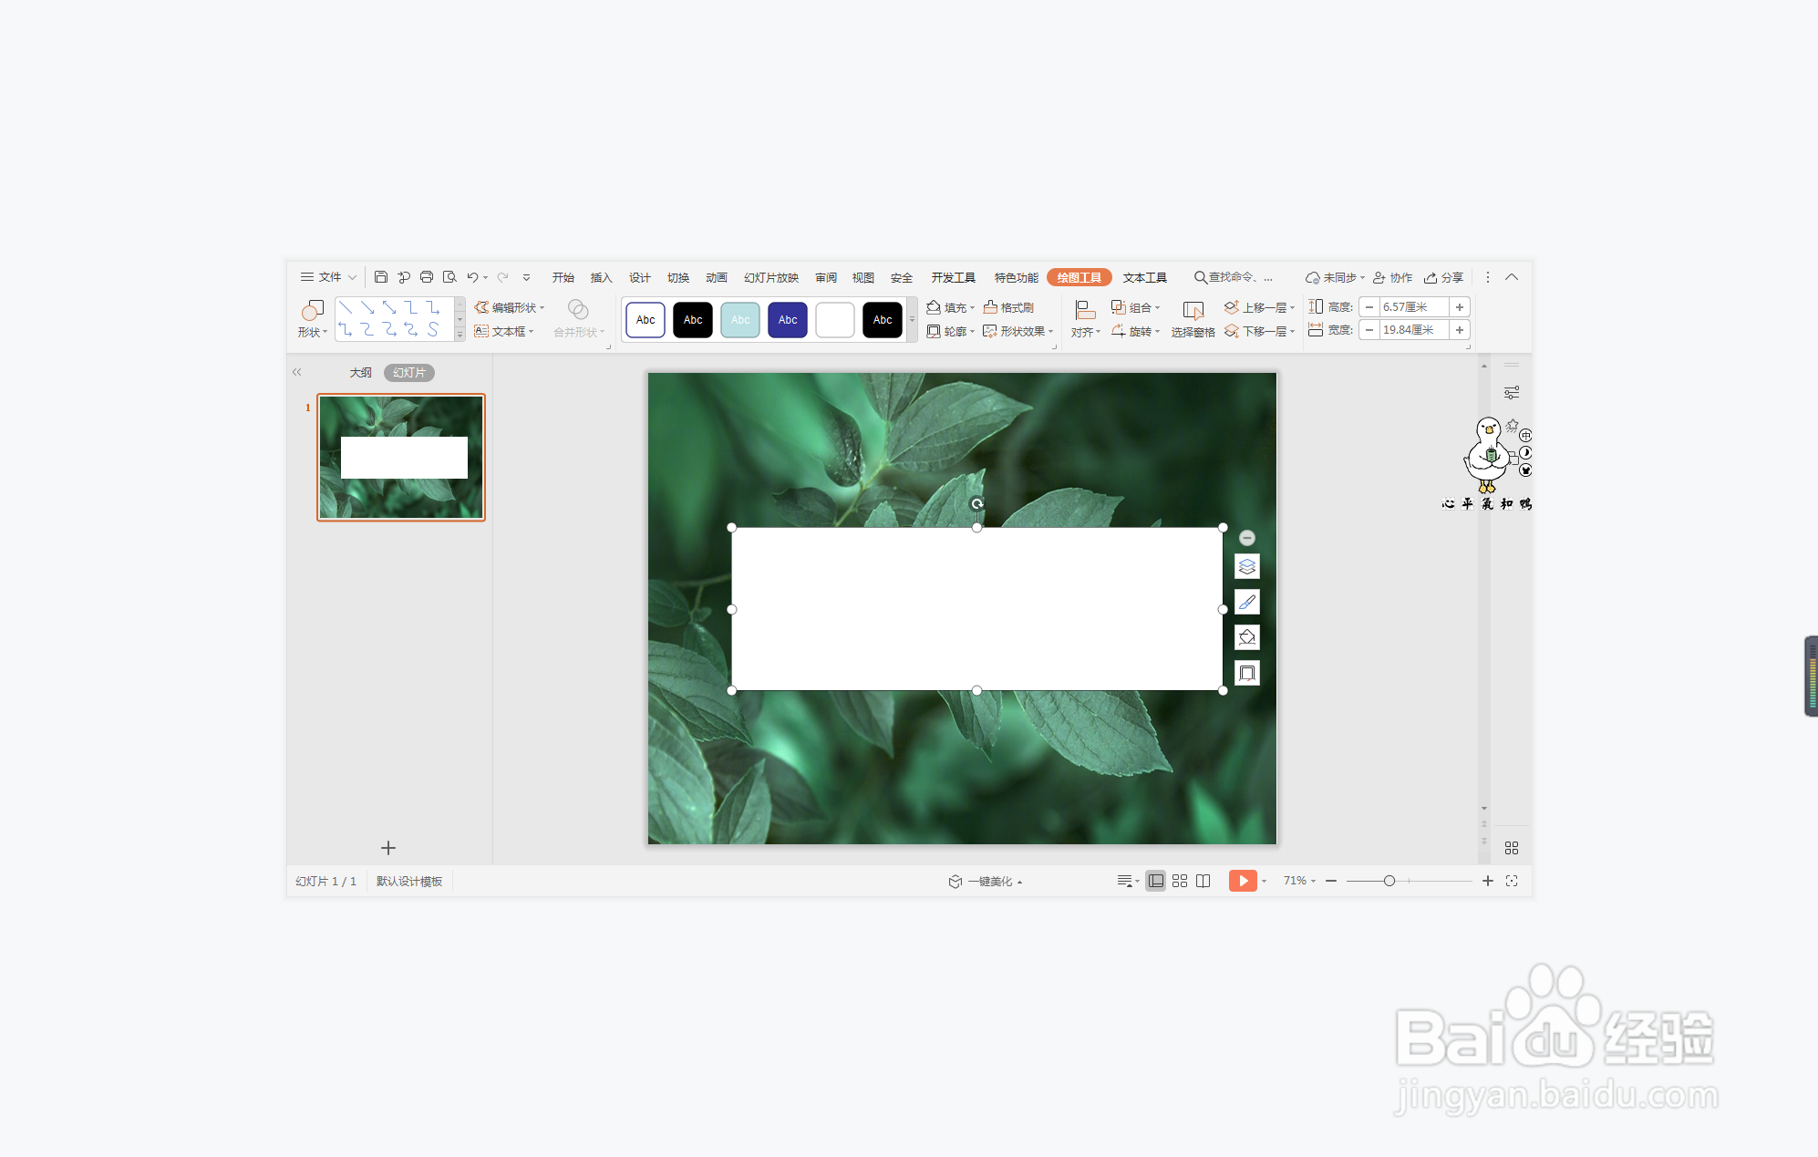
Task: Open the Send Backward (下移一层) dropdown
Action: pyautogui.click(x=1259, y=331)
